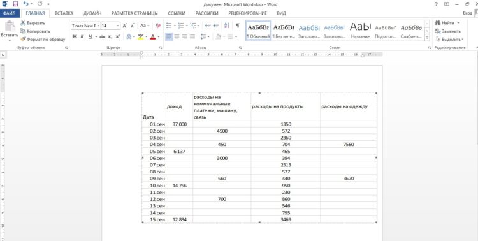Toggle italic (К) formatting
This screenshot has width=478, height=241.
tap(82, 36)
